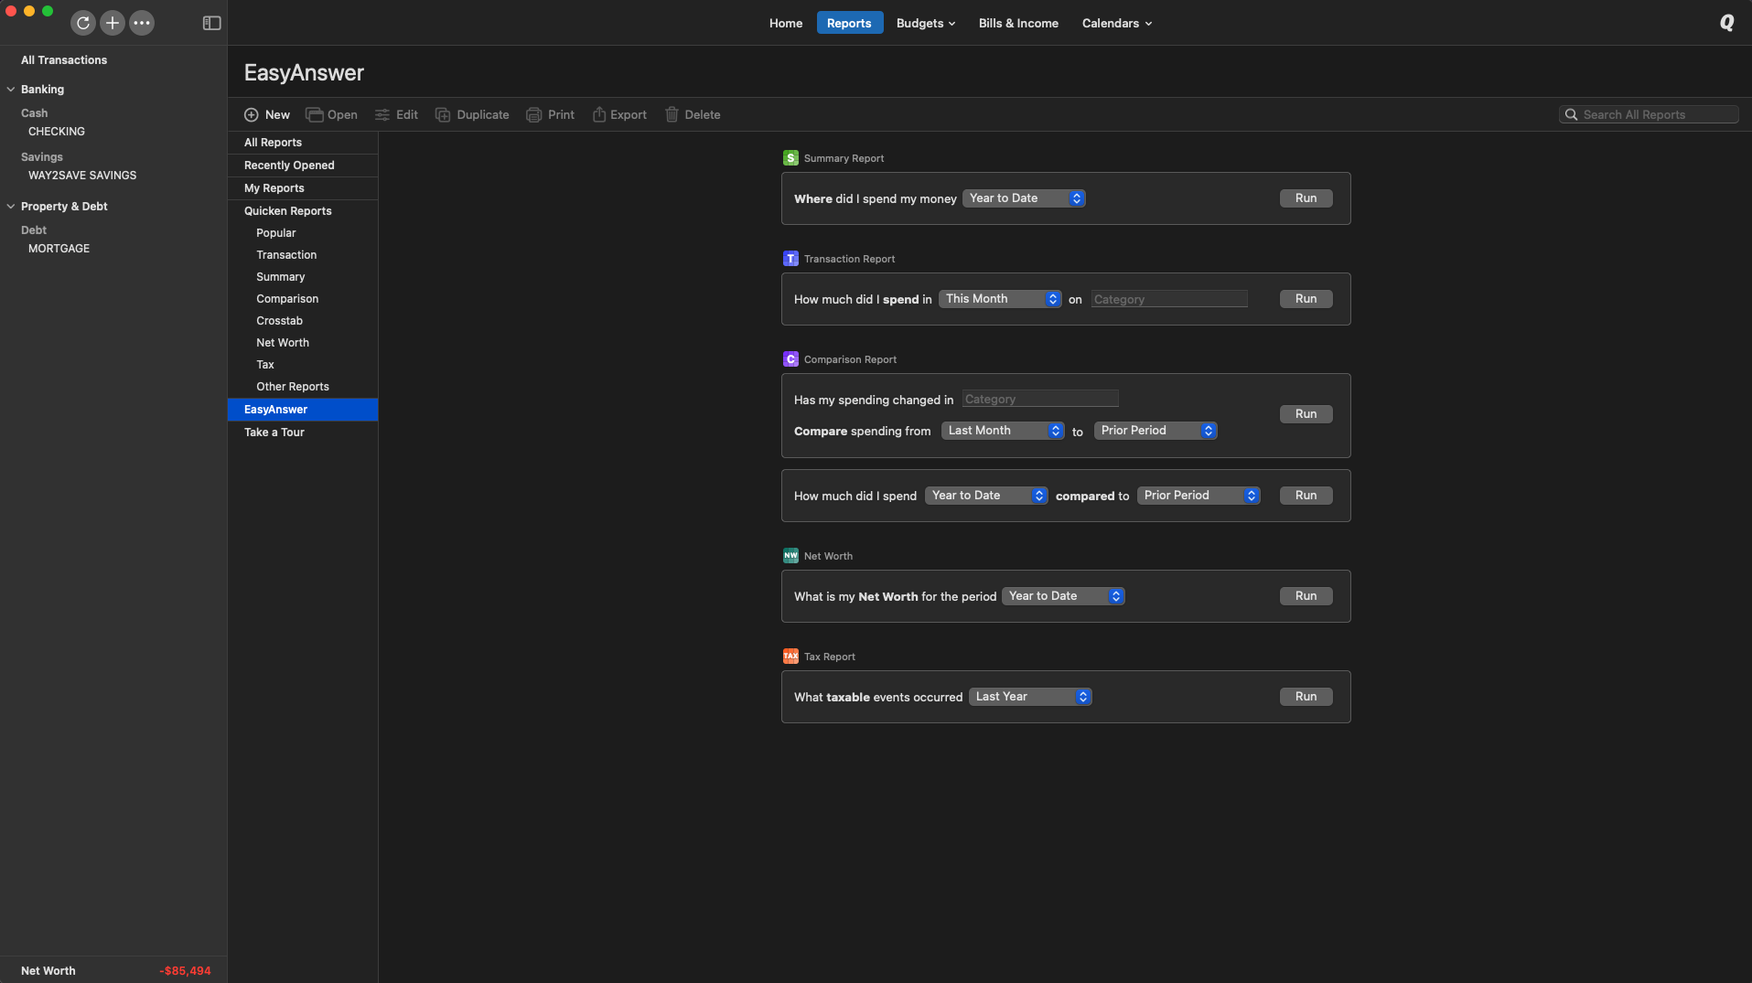Run the Net Worth report
This screenshot has width=1752, height=983.
tap(1306, 596)
